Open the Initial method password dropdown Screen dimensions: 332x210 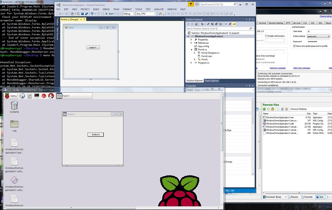click(x=318, y=36)
